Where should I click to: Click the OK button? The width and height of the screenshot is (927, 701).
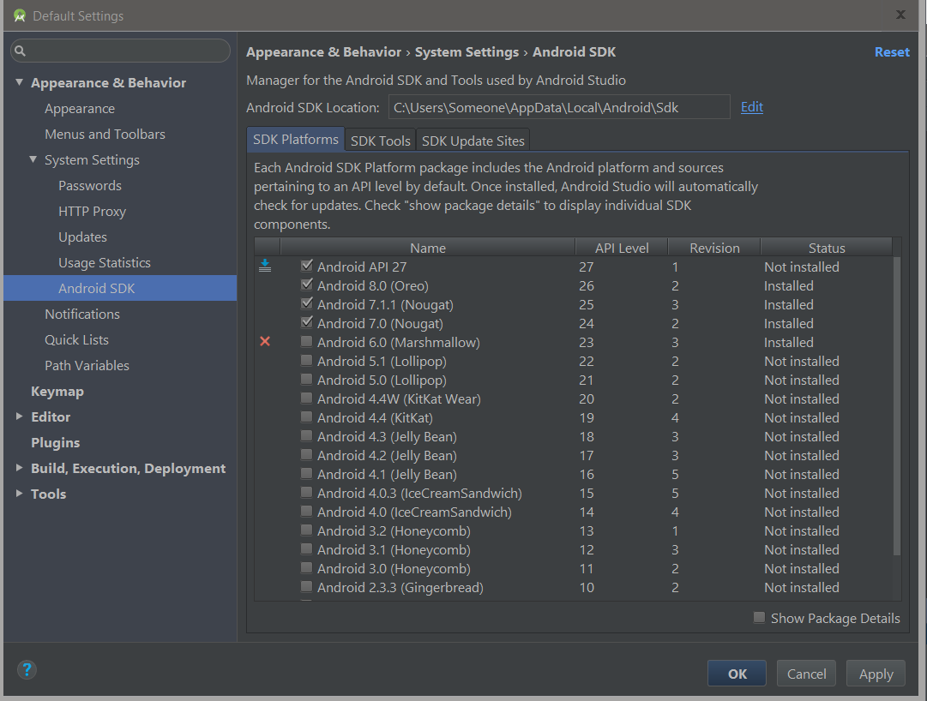pyautogui.click(x=737, y=674)
